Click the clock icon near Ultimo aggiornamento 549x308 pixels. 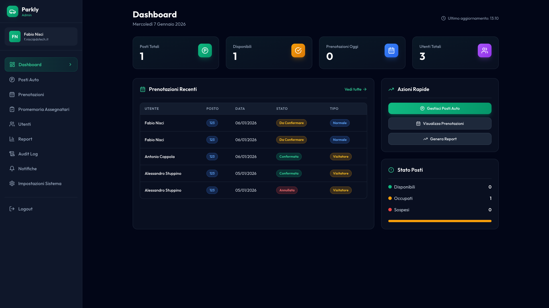click(443, 18)
